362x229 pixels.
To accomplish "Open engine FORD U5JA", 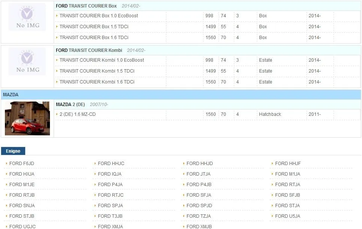I will coord(288,216).
